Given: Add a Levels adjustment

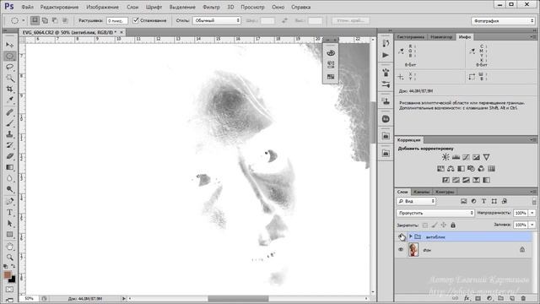Looking at the screenshot, I should [456, 157].
